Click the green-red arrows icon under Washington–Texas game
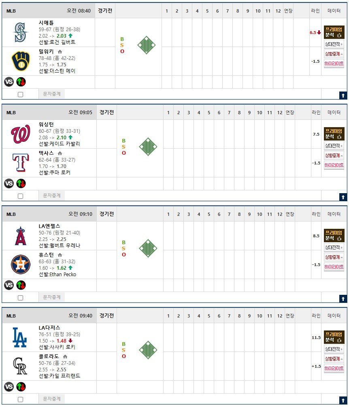This screenshot has height=407, width=349. pos(21,183)
